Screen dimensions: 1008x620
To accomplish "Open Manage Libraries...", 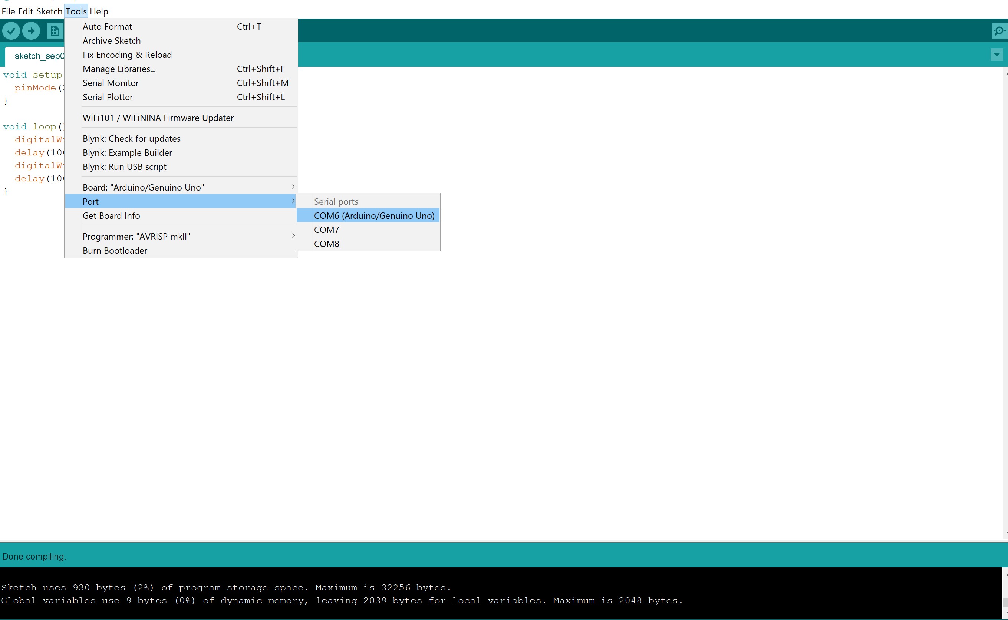I will click(x=181, y=69).
